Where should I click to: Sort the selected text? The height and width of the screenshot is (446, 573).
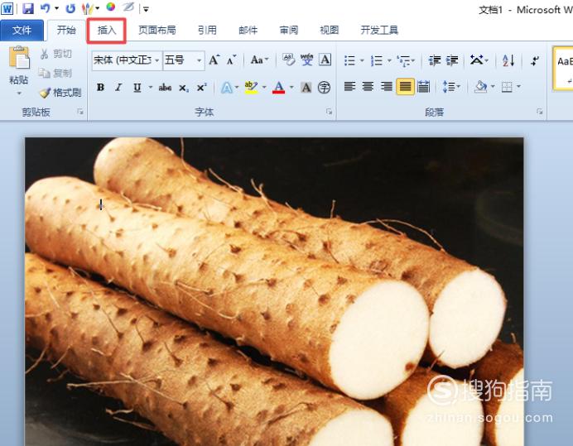(508, 60)
